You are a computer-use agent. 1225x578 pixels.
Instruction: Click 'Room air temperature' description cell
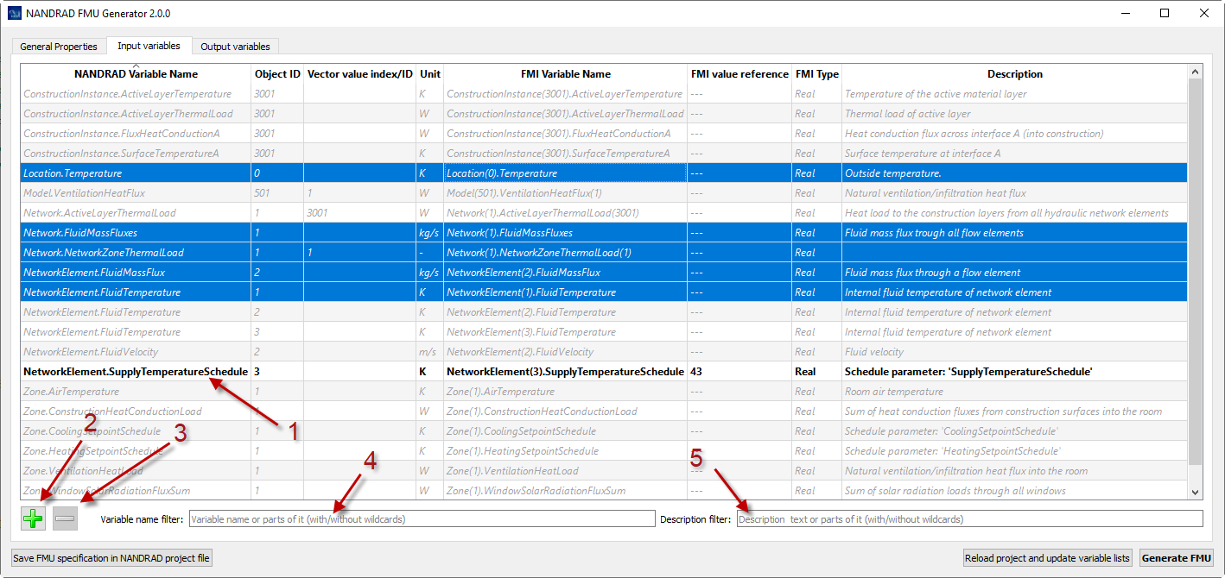click(x=1015, y=392)
